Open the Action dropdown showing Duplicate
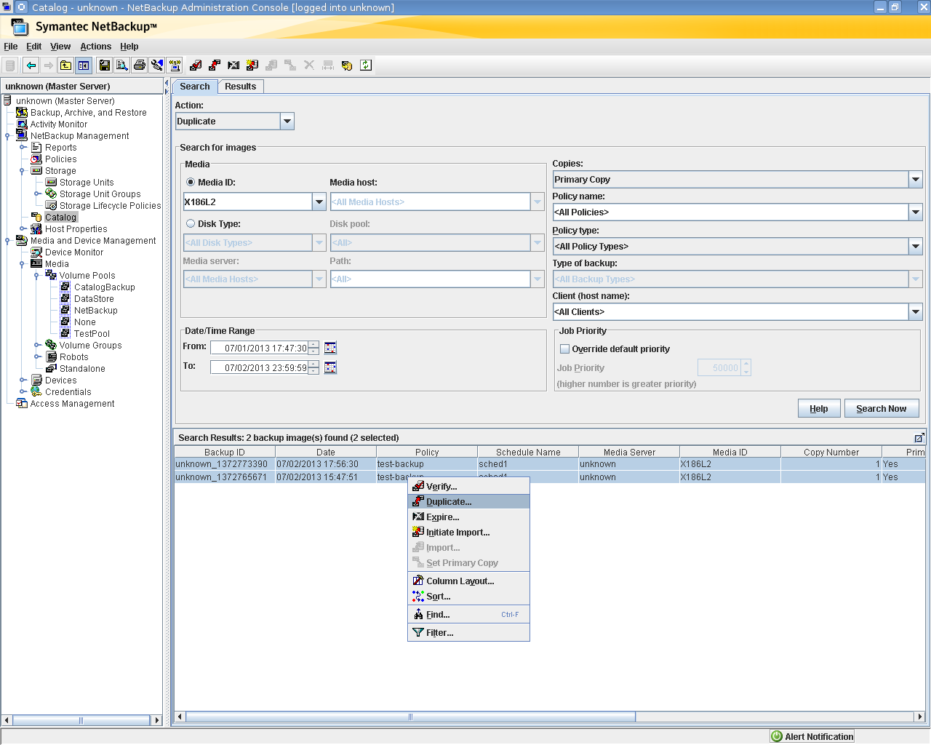Viewport: 931px width, 745px height. click(x=287, y=121)
